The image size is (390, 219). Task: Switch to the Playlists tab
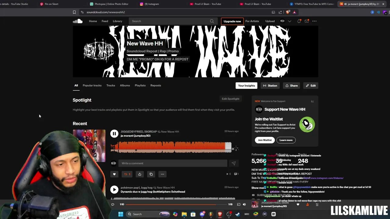point(140,85)
